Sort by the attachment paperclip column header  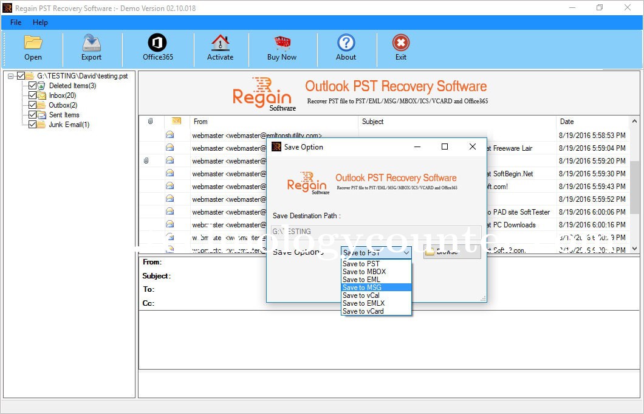tap(150, 121)
